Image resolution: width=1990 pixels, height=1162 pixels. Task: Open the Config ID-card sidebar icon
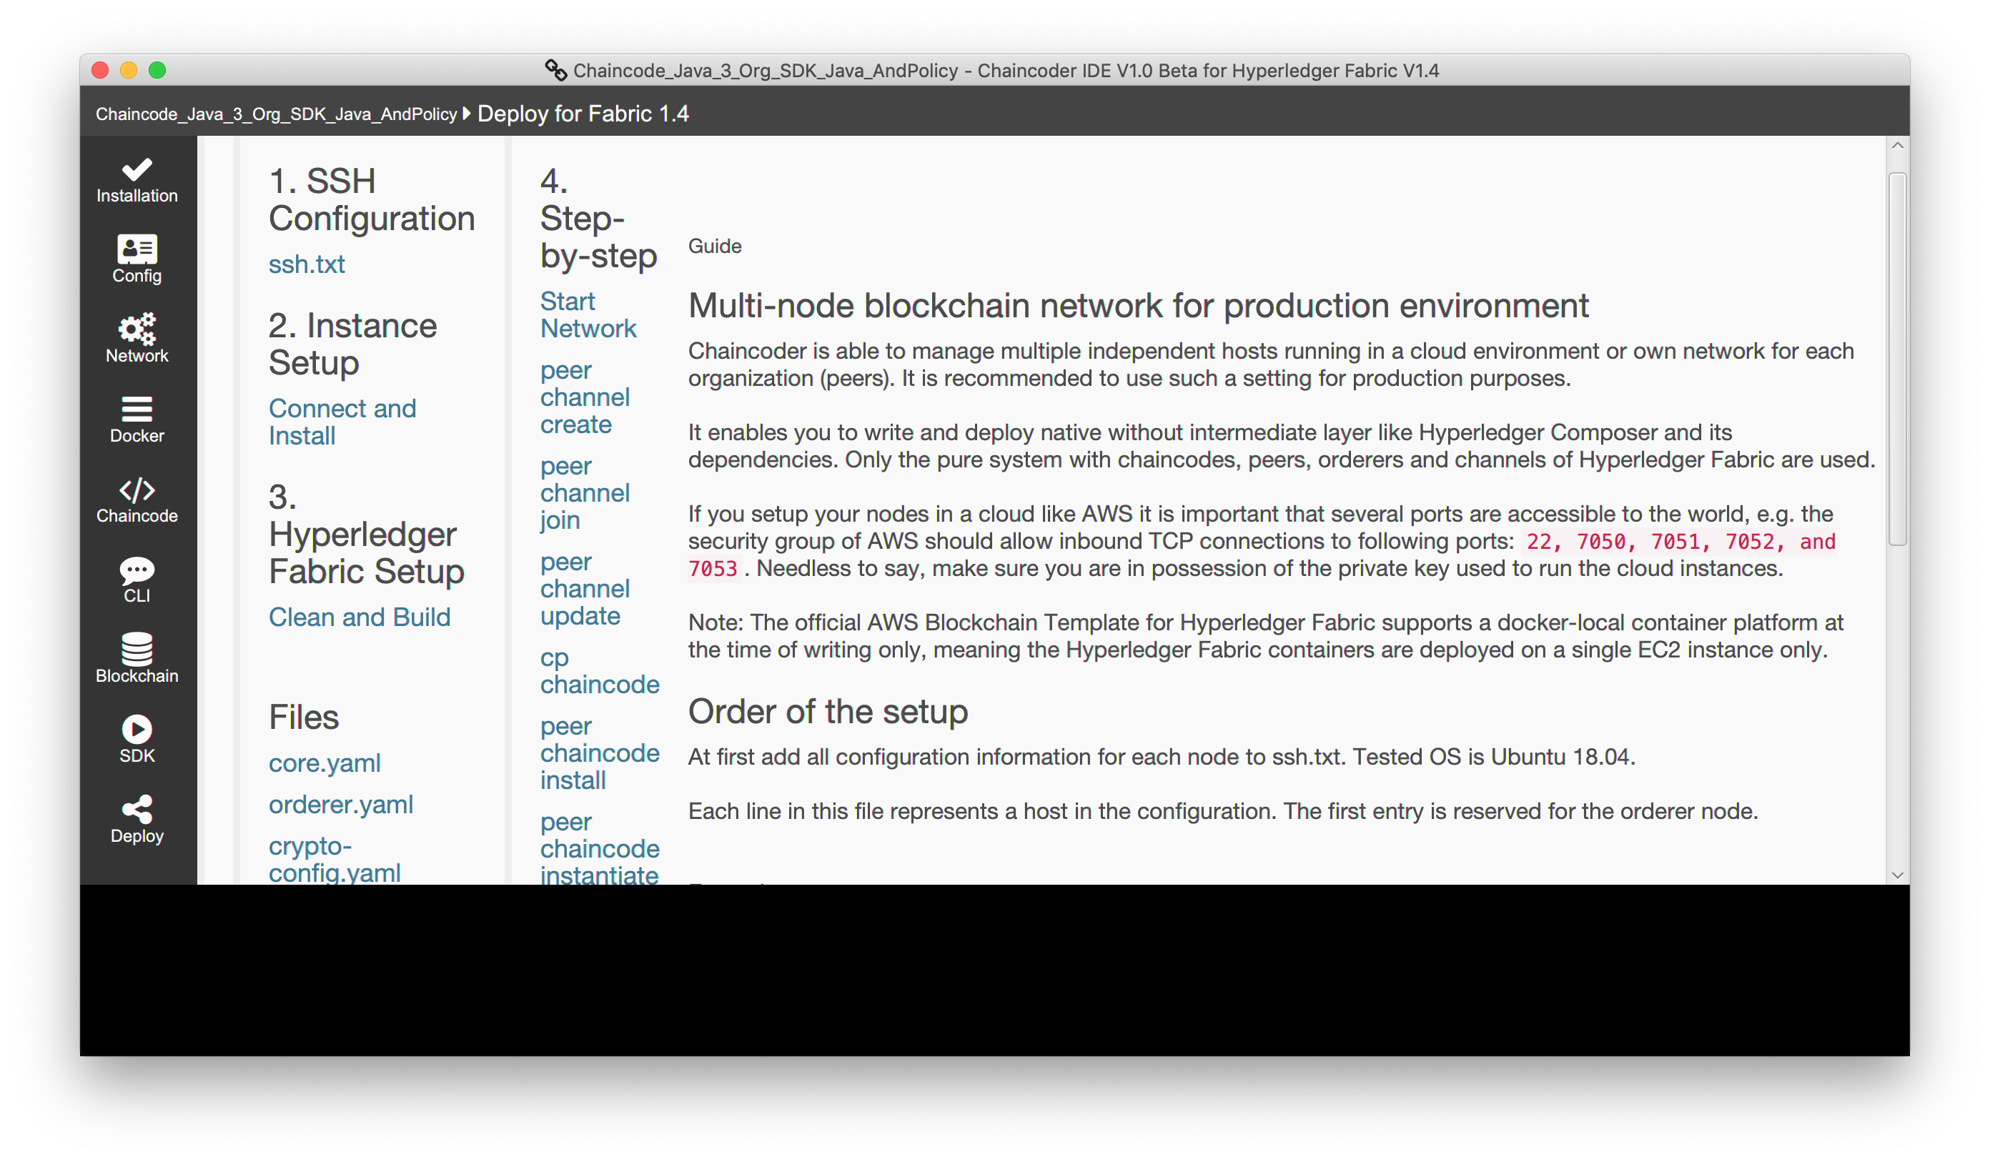(137, 250)
